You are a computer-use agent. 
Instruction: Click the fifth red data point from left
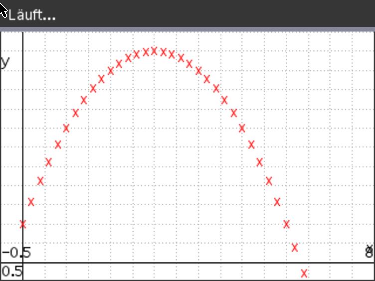tap(58, 145)
